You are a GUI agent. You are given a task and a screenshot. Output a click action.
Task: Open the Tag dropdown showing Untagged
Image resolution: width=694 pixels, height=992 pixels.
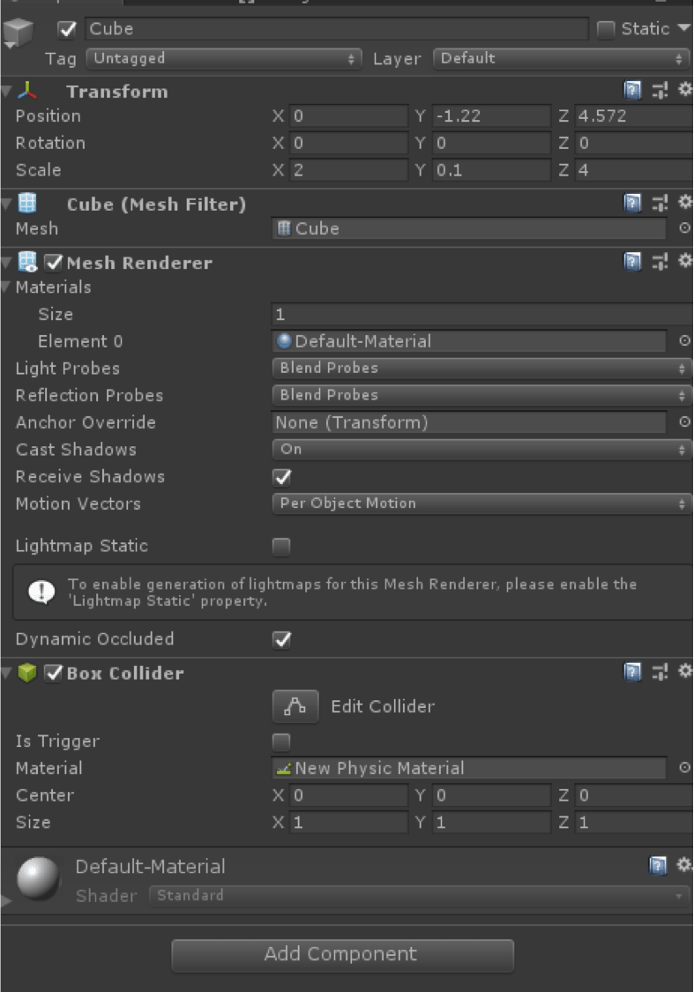tap(224, 58)
